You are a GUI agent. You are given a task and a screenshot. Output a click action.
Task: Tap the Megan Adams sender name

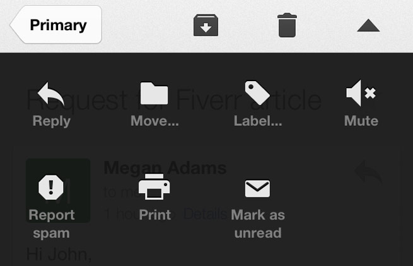(x=165, y=168)
